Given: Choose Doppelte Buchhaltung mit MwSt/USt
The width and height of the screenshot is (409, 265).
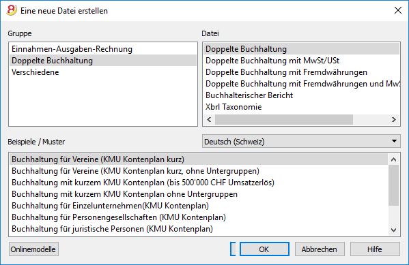Looking at the screenshot, I should 301,61.
